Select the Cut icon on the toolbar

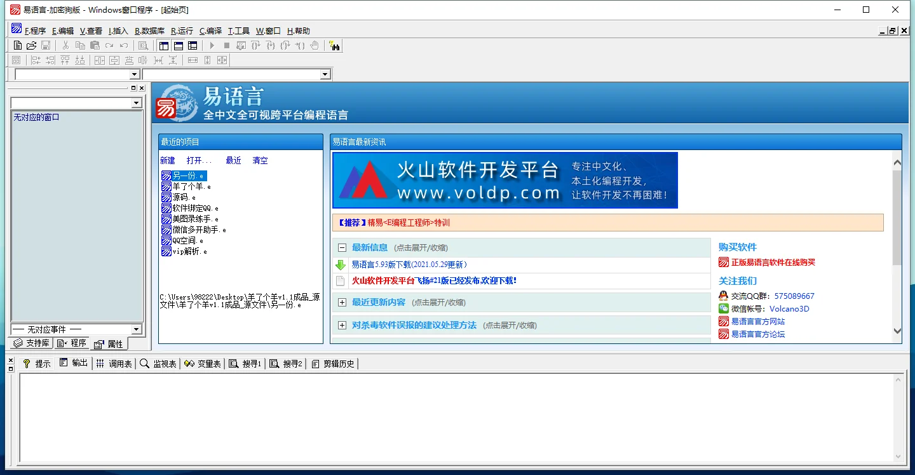(x=65, y=45)
